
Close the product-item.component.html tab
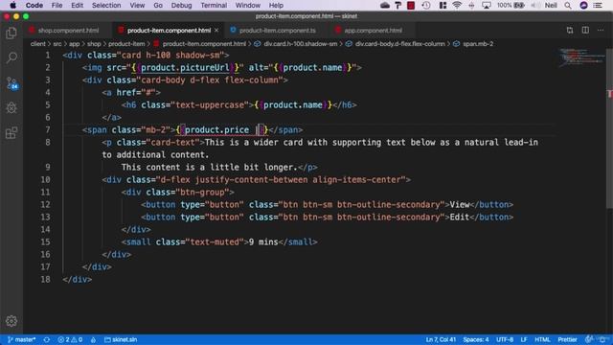[x=216, y=30]
